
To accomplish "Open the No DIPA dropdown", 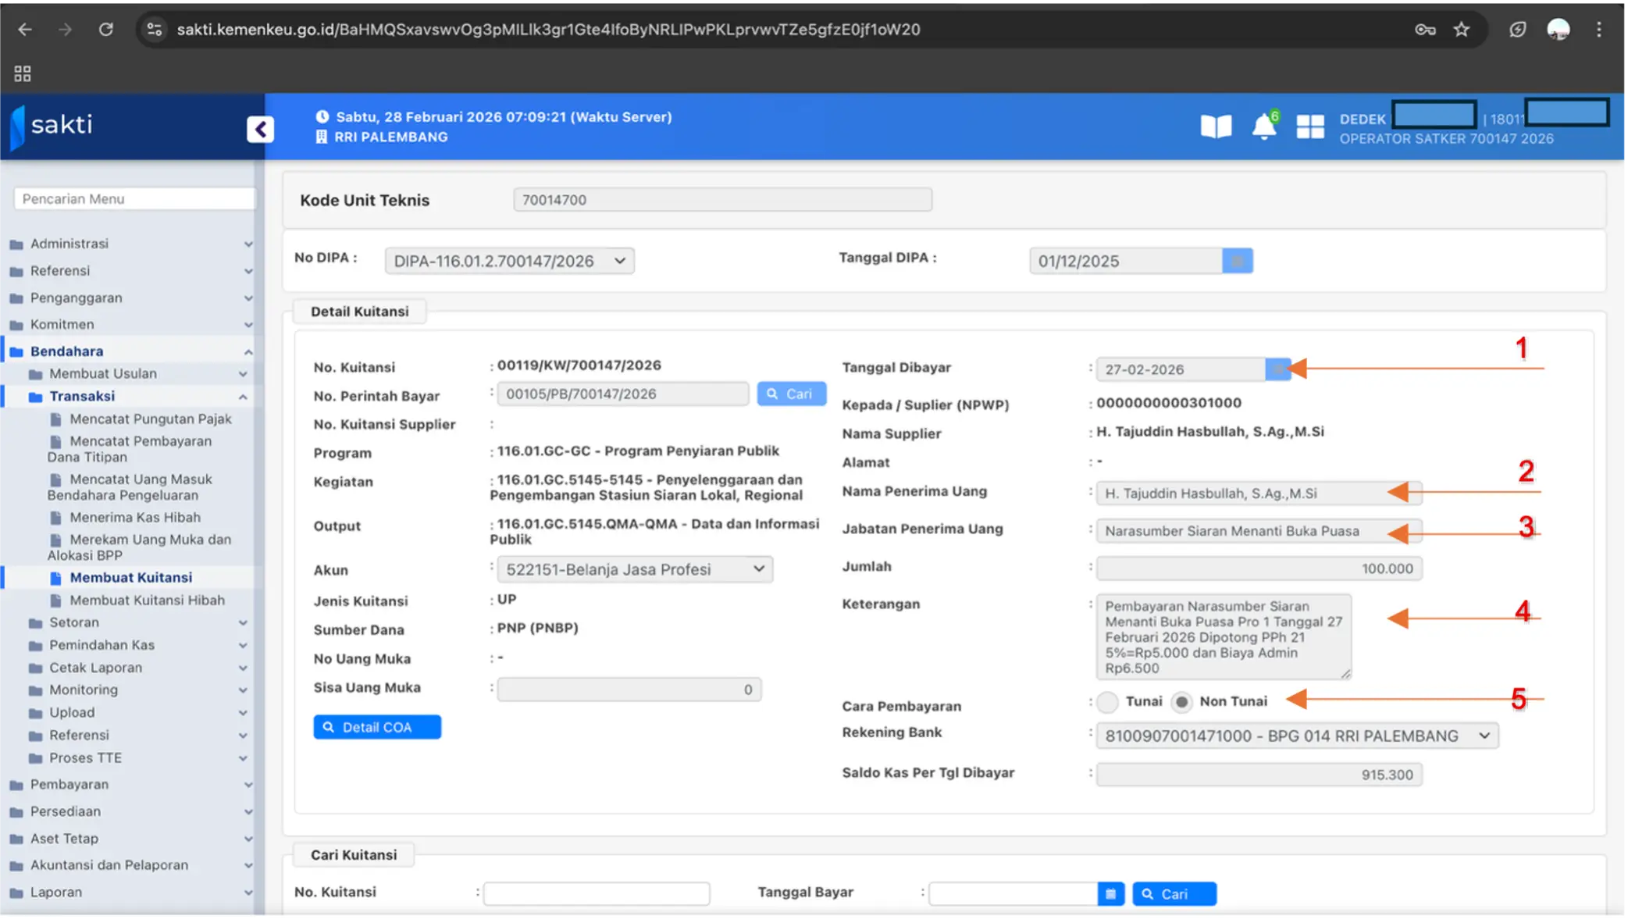I will click(x=509, y=261).
